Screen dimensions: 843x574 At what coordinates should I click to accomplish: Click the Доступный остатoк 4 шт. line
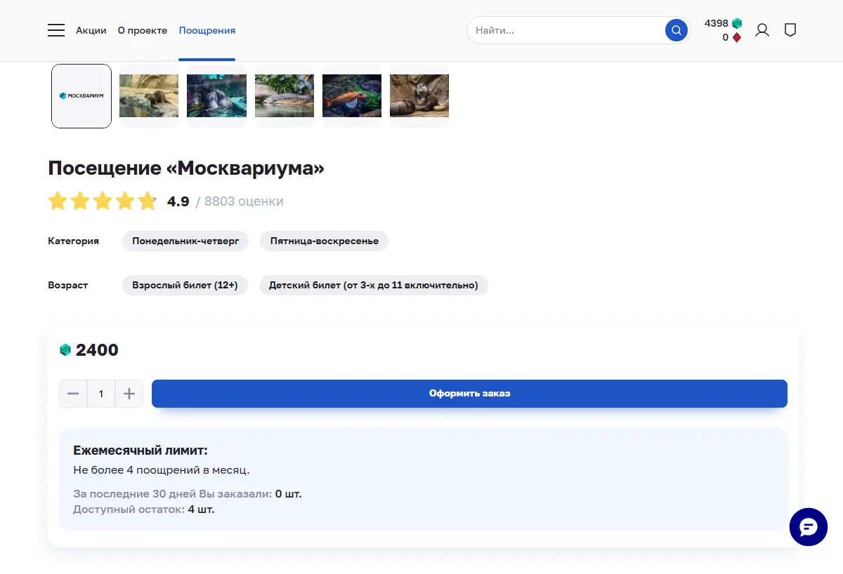point(144,509)
